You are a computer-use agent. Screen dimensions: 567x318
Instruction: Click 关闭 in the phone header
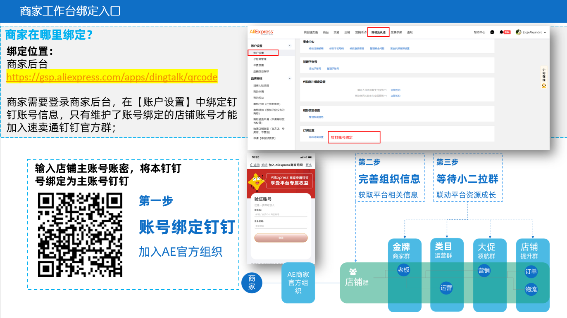point(264,165)
